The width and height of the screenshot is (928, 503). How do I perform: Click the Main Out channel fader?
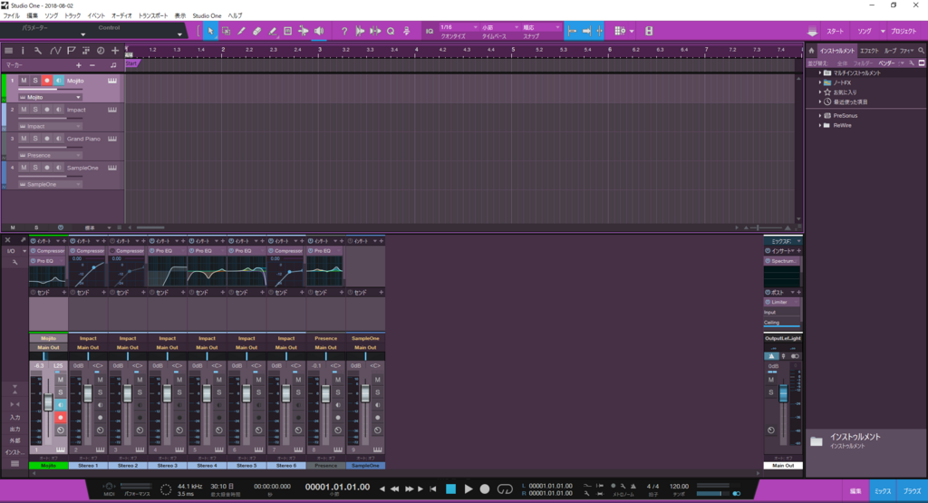tap(783, 393)
